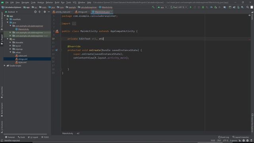Hide the Project panel with the minus icon
Image resolution: width=254 pixels, height=143 pixels.
pos(49,12)
